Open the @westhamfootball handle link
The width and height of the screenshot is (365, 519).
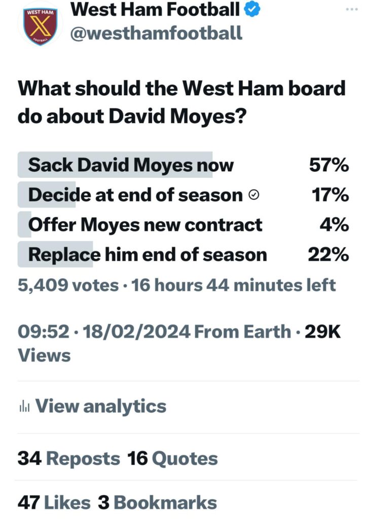156,33
